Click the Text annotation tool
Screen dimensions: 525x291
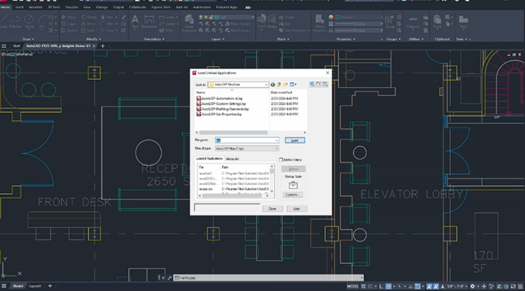pos(135,21)
